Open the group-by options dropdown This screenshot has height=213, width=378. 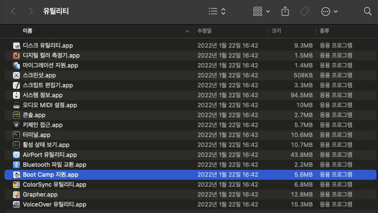(x=261, y=11)
